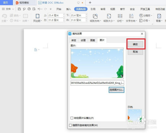Click the 页边距 page margin icon
The width and height of the screenshot is (166, 133).
click(38, 16)
